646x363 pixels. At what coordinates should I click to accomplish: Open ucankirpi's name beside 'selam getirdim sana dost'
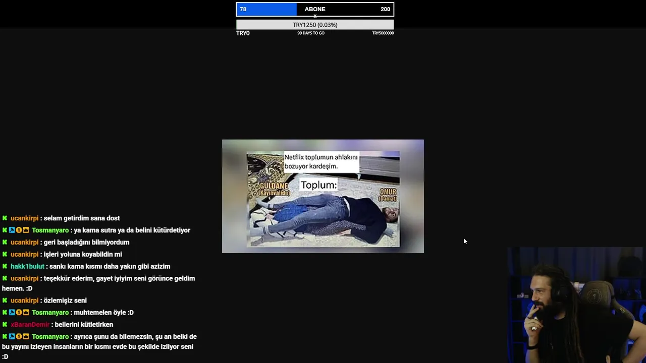(24, 218)
